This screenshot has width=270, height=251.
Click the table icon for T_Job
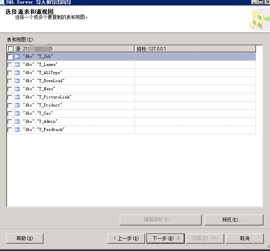tap(17, 57)
